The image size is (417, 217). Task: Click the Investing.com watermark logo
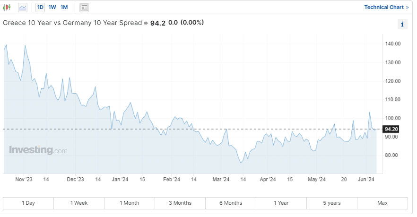click(x=38, y=150)
